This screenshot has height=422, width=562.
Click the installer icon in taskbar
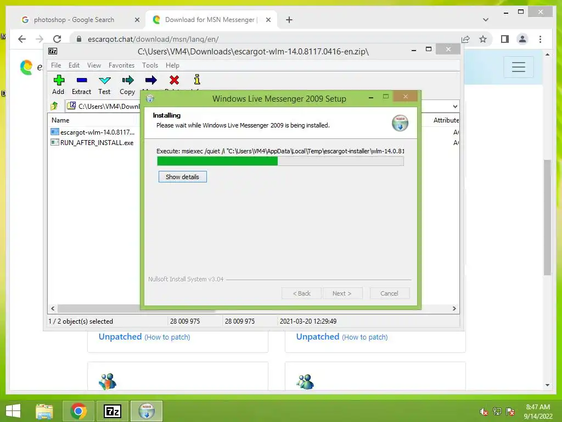tap(146, 411)
